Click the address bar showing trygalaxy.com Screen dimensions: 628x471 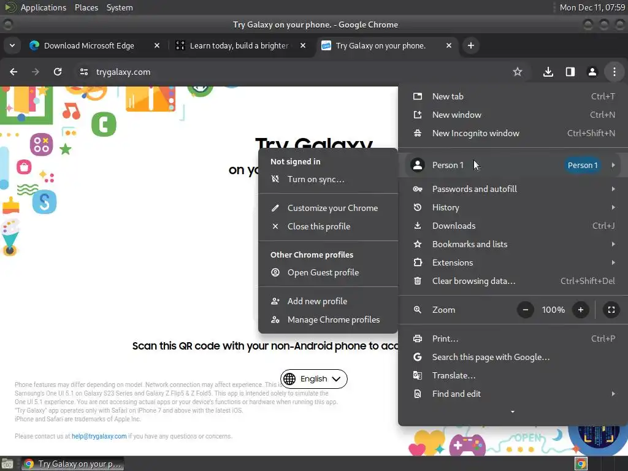click(x=296, y=72)
